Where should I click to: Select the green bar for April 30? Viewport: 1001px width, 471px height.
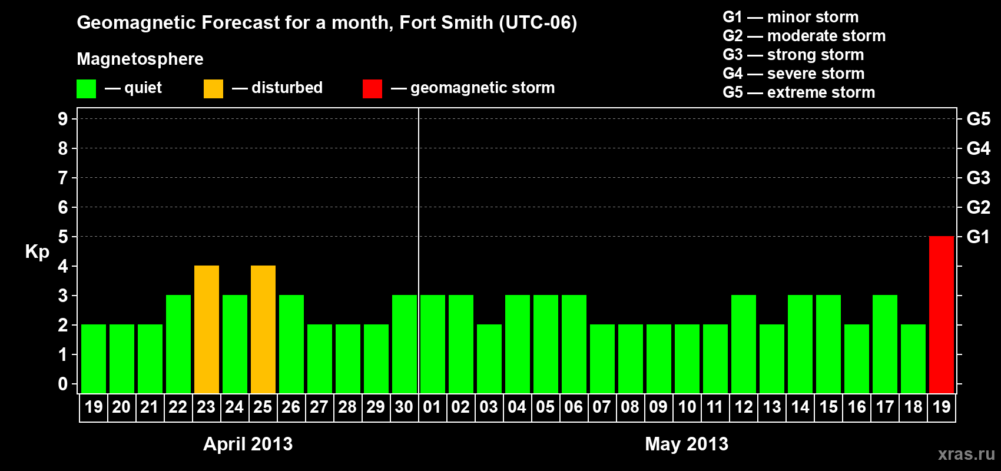pyautogui.click(x=405, y=344)
